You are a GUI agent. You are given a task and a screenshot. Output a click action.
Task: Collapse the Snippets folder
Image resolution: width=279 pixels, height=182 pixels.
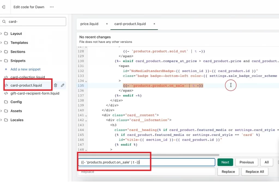coord(1,61)
